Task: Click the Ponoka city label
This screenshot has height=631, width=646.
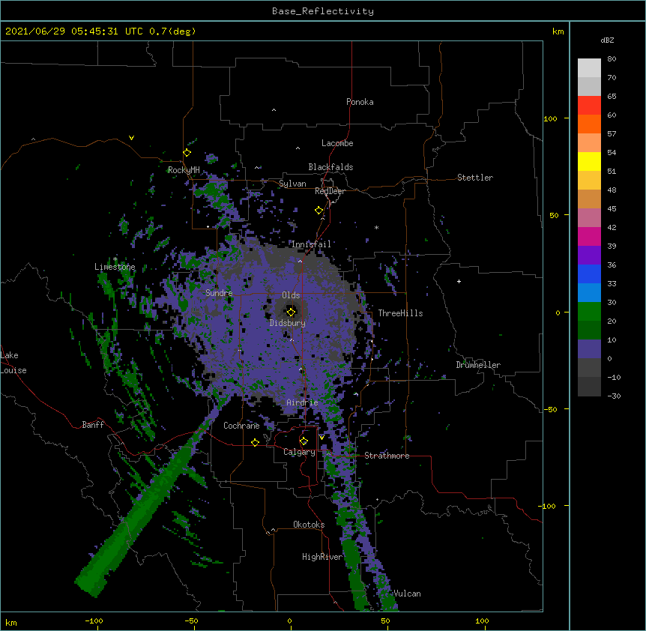Action: [360, 102]
